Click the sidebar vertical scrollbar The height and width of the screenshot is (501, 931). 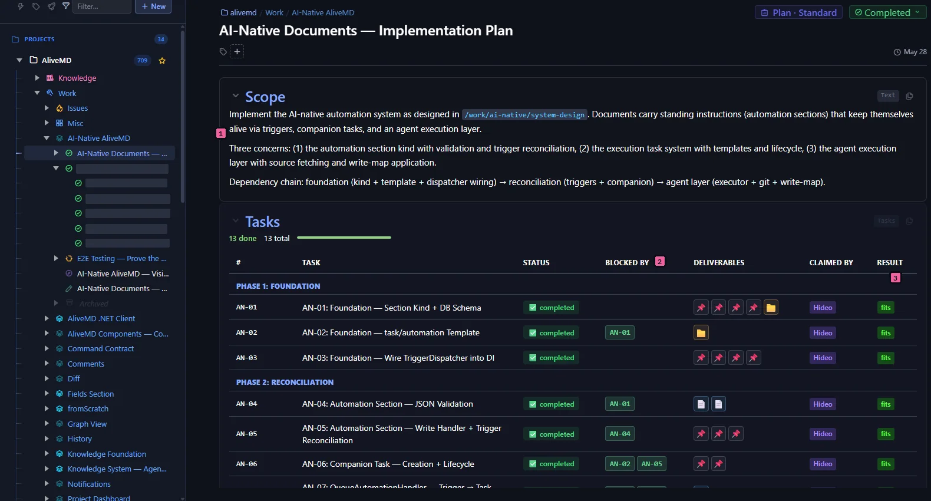183,116
